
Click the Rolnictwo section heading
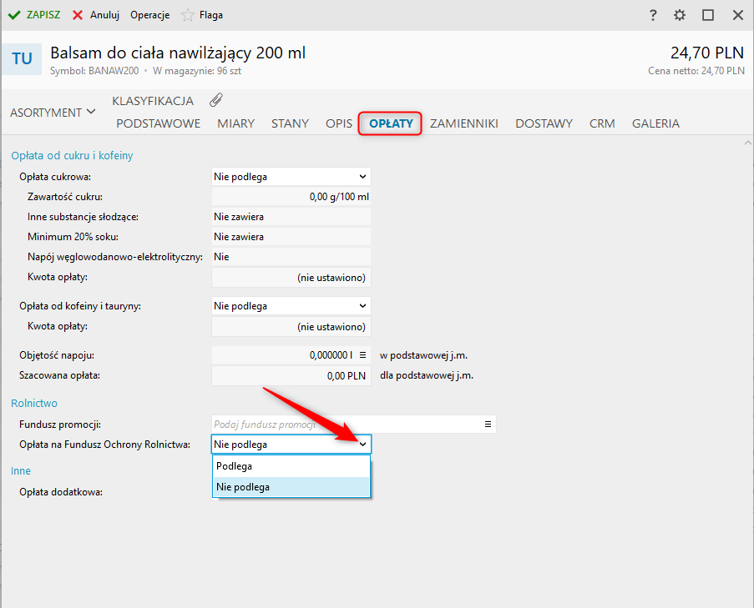pyautogui.click(x=34, y=403)
